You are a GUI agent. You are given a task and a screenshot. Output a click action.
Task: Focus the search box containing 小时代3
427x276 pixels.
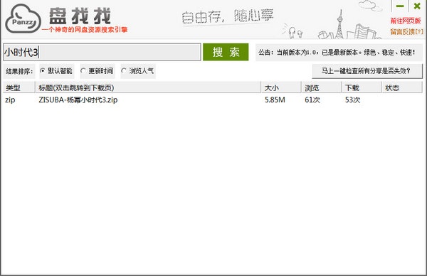(102, 52)
